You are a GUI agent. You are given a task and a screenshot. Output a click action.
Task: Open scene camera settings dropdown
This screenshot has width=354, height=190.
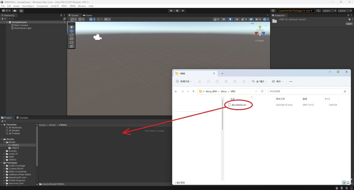[x=258, y=19]
